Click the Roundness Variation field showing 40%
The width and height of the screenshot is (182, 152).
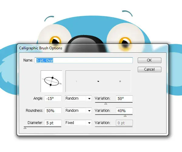[x=124, y=111]
